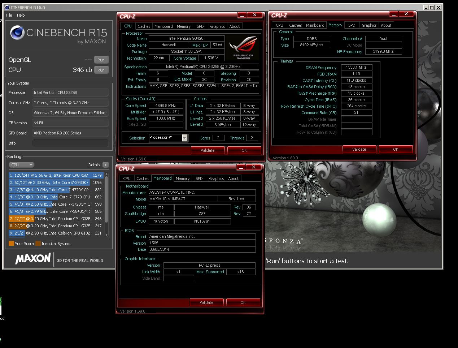This screenshot has width=458, height=348.
Task: Click OK in CPU-Z Mainboard window
Action: tap(243, 302)
